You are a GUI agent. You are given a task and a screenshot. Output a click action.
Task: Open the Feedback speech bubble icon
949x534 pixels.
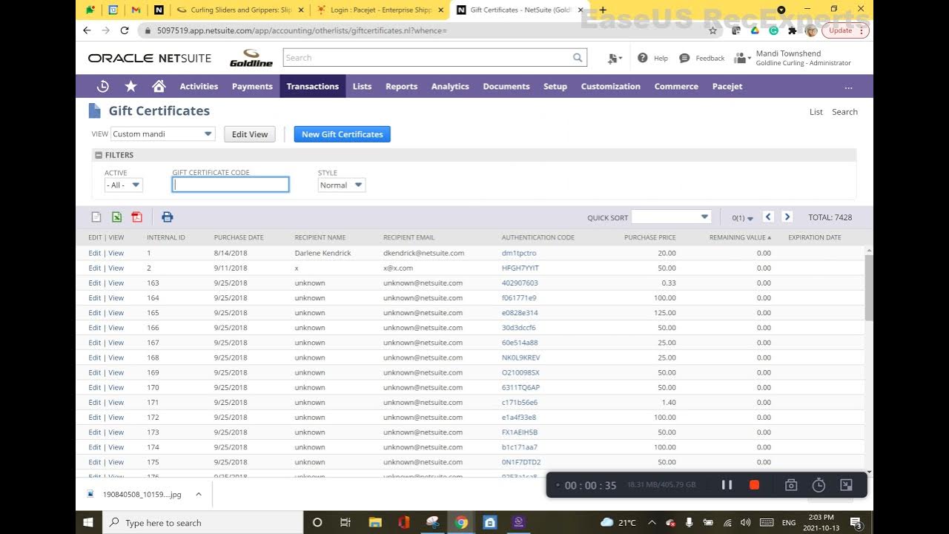pyautogui.click(x=684, y=58)
